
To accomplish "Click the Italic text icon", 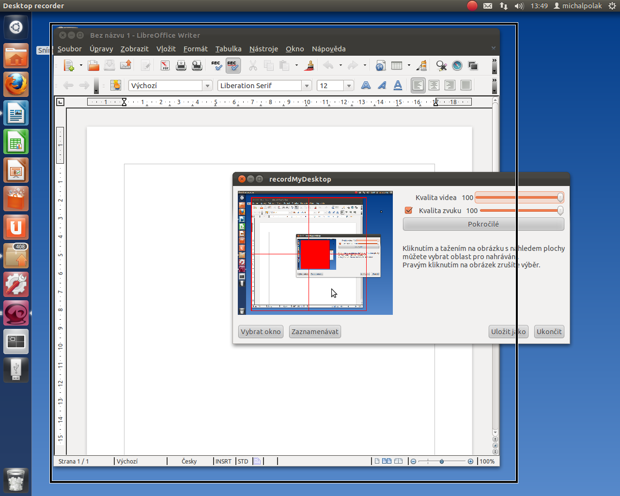I will (x=382, y=85).
